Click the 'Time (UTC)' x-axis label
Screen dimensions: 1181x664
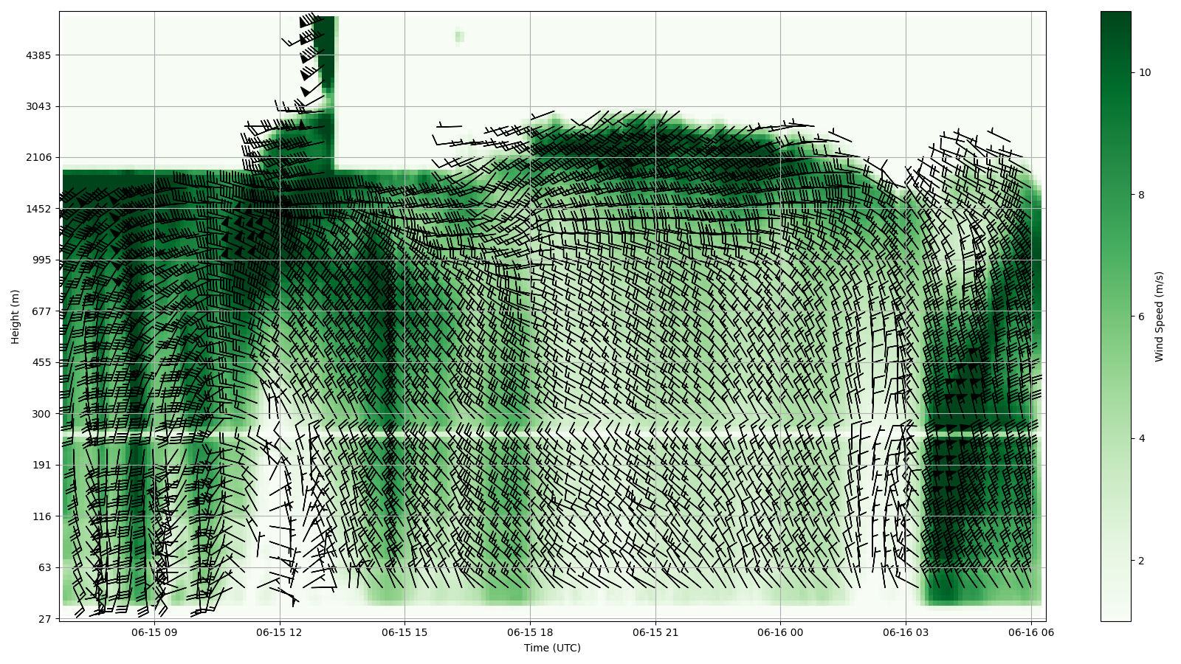click(552, 648)
